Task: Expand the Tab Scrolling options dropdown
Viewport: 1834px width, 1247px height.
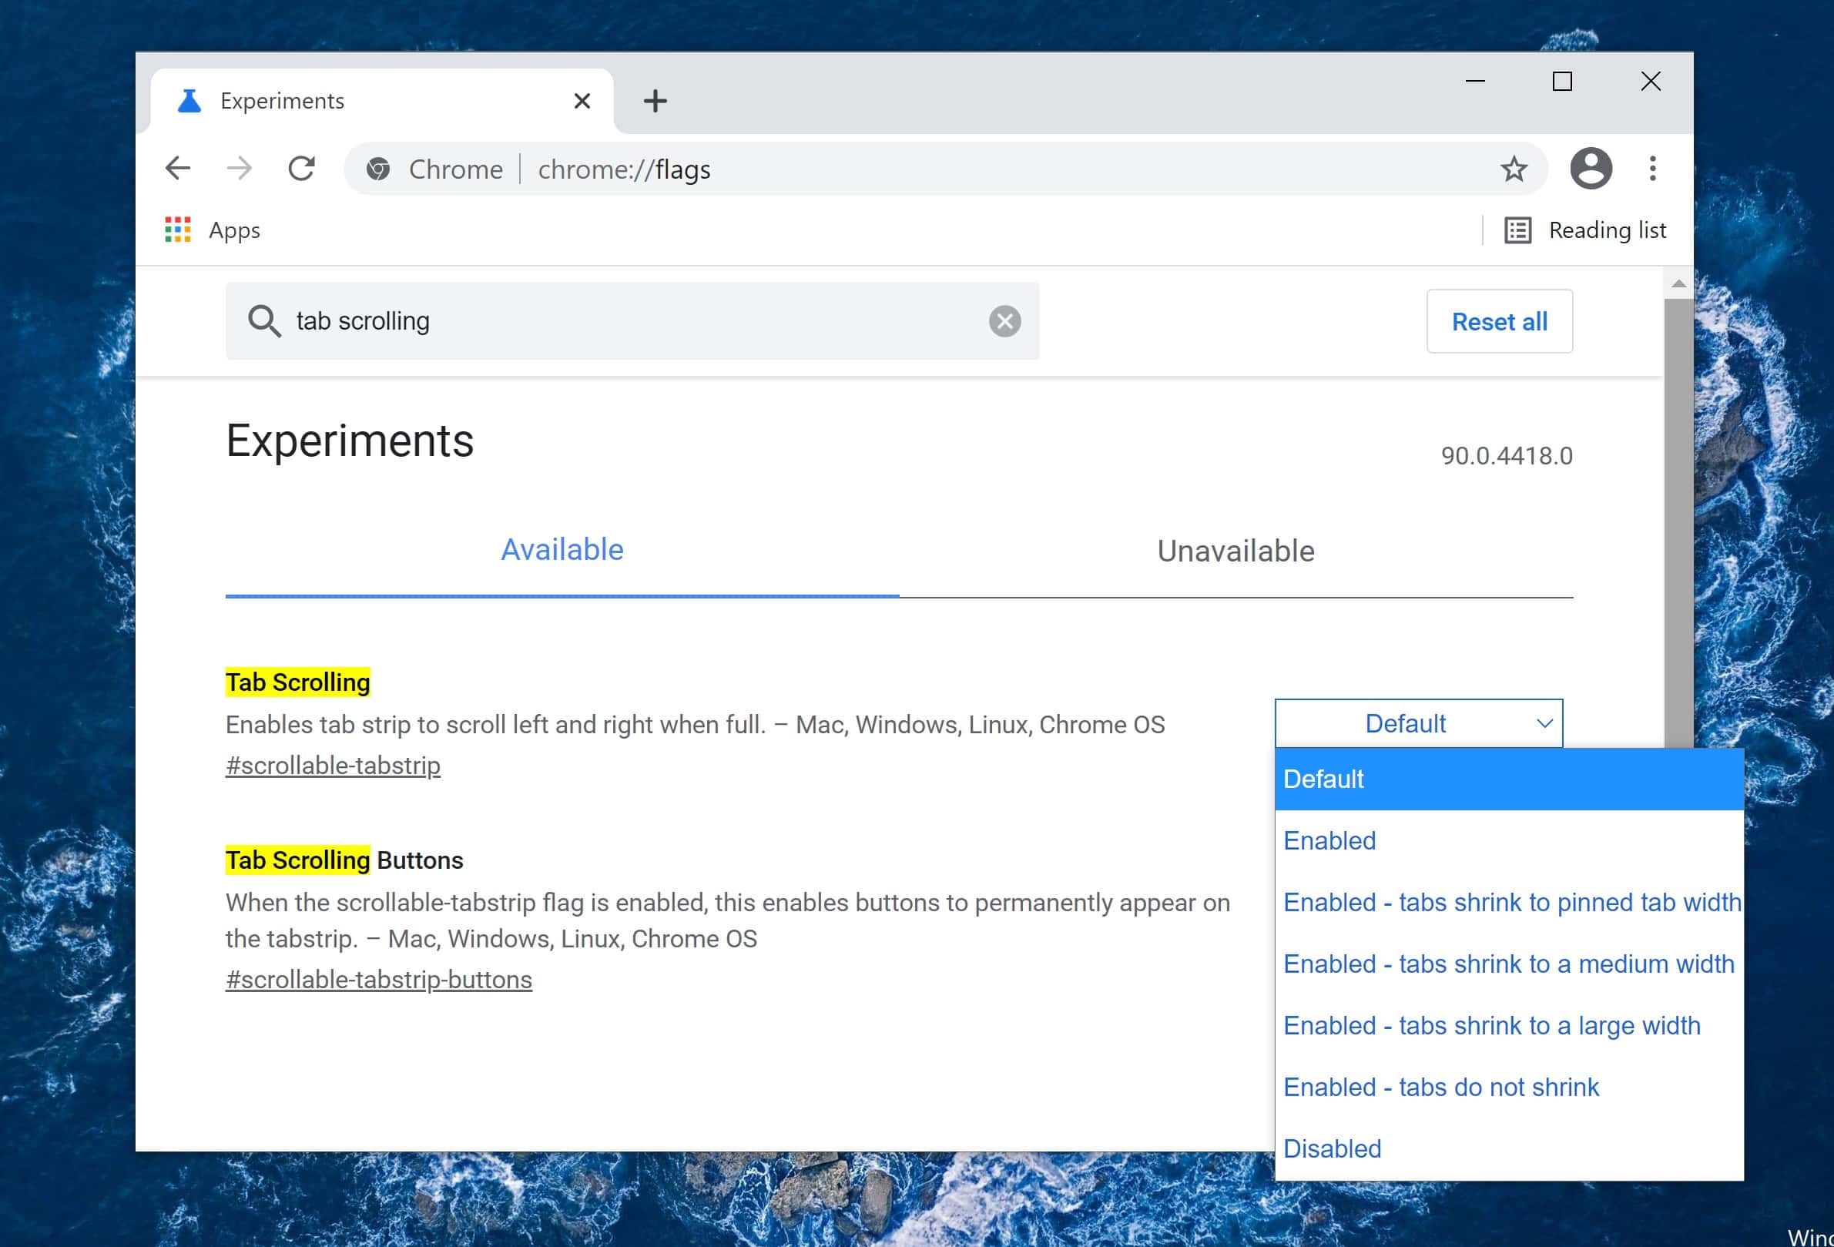Action: pos(1418,724)
